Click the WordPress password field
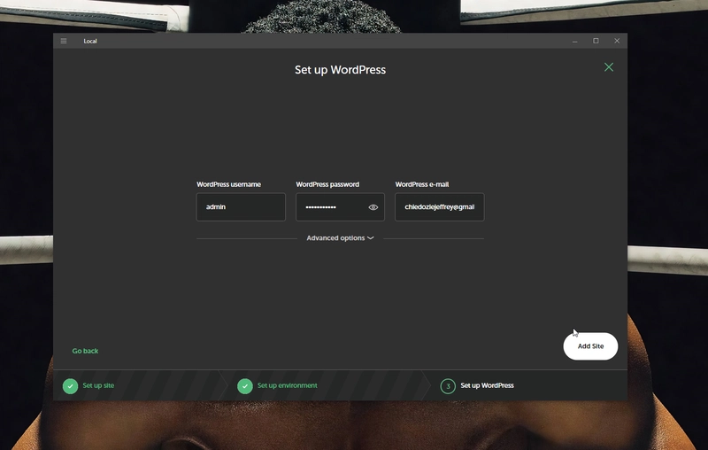Image resolution: width=708 pixels, height=450 pixels. tap(340, 207)
